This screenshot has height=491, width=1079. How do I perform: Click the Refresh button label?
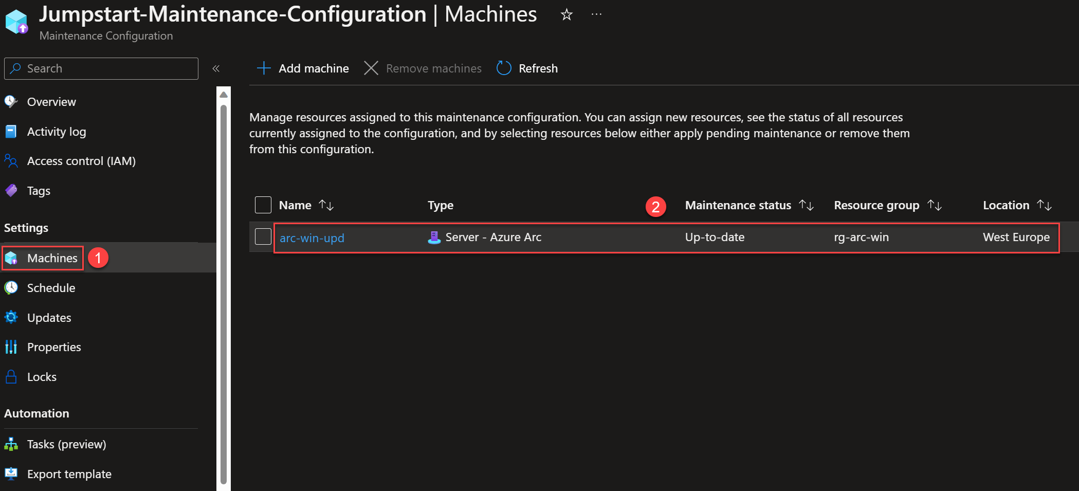538,68
